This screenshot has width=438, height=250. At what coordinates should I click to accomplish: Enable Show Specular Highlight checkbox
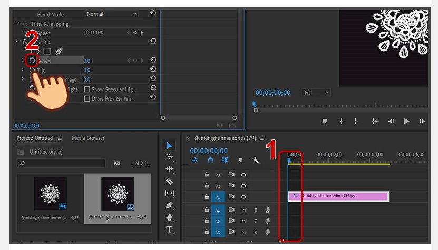[87, 89]
